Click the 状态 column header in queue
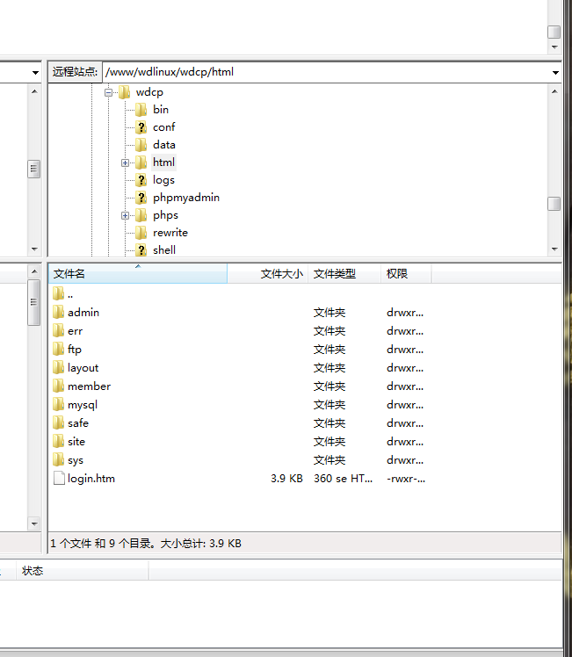This screenshot has height=657, width=572. pos(82,571)
